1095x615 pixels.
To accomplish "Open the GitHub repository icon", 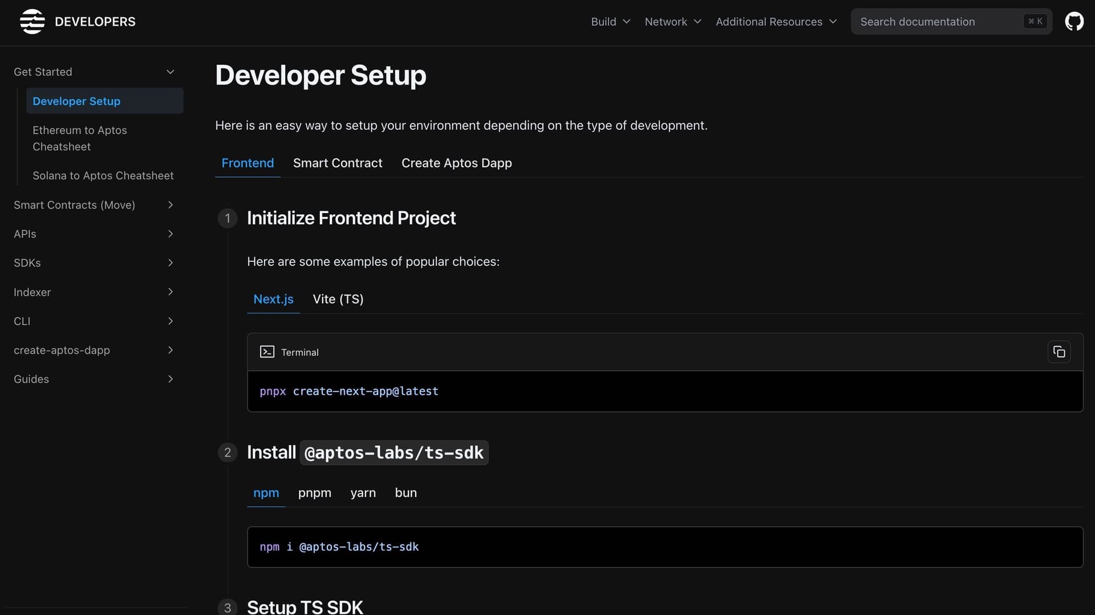I will (1074, 22).
